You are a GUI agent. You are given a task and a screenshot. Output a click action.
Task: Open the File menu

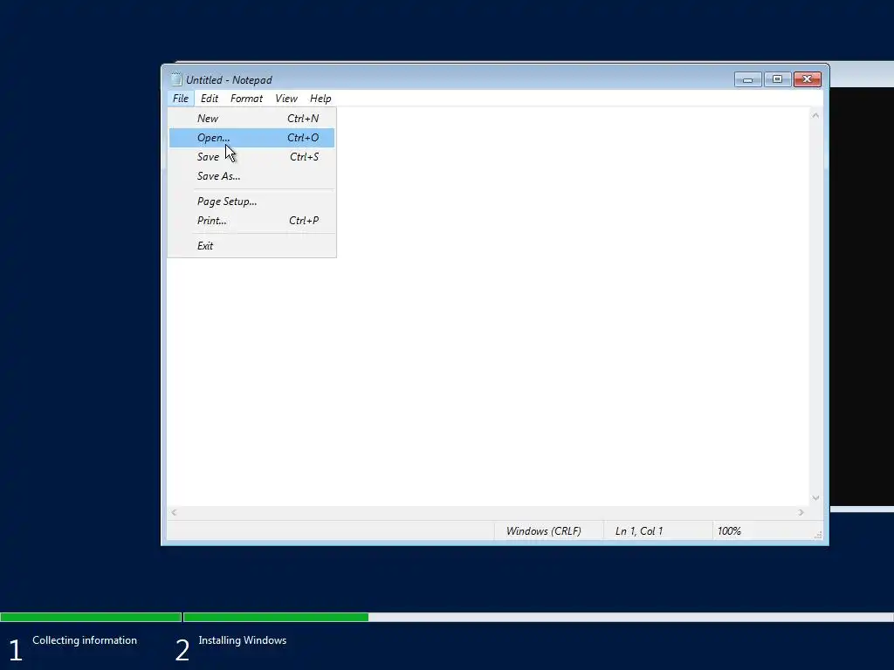pos(181,98)
